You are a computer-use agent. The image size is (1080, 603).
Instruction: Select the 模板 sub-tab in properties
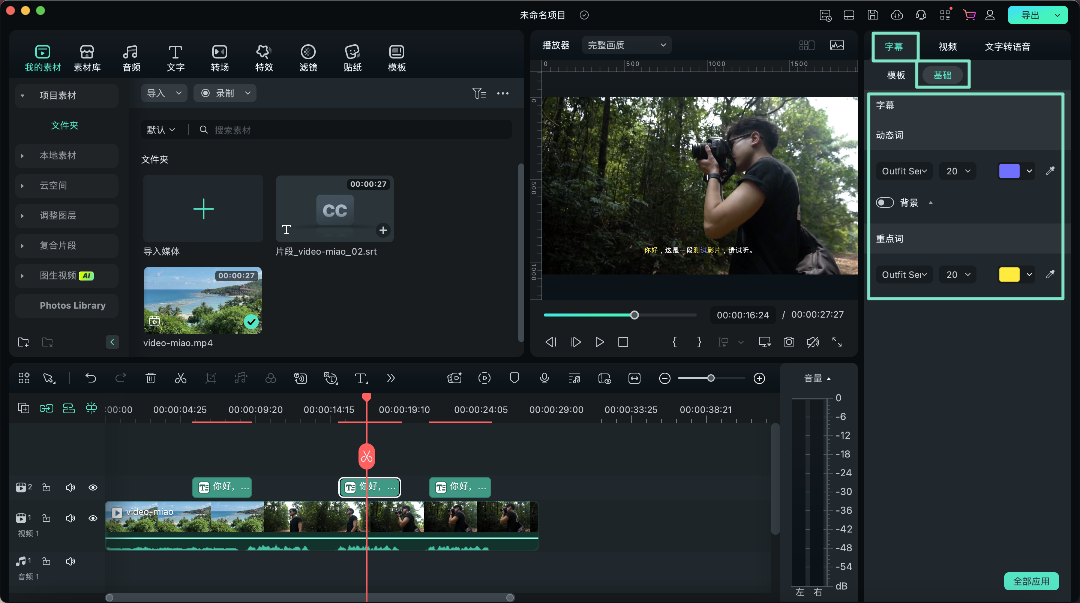896,75
